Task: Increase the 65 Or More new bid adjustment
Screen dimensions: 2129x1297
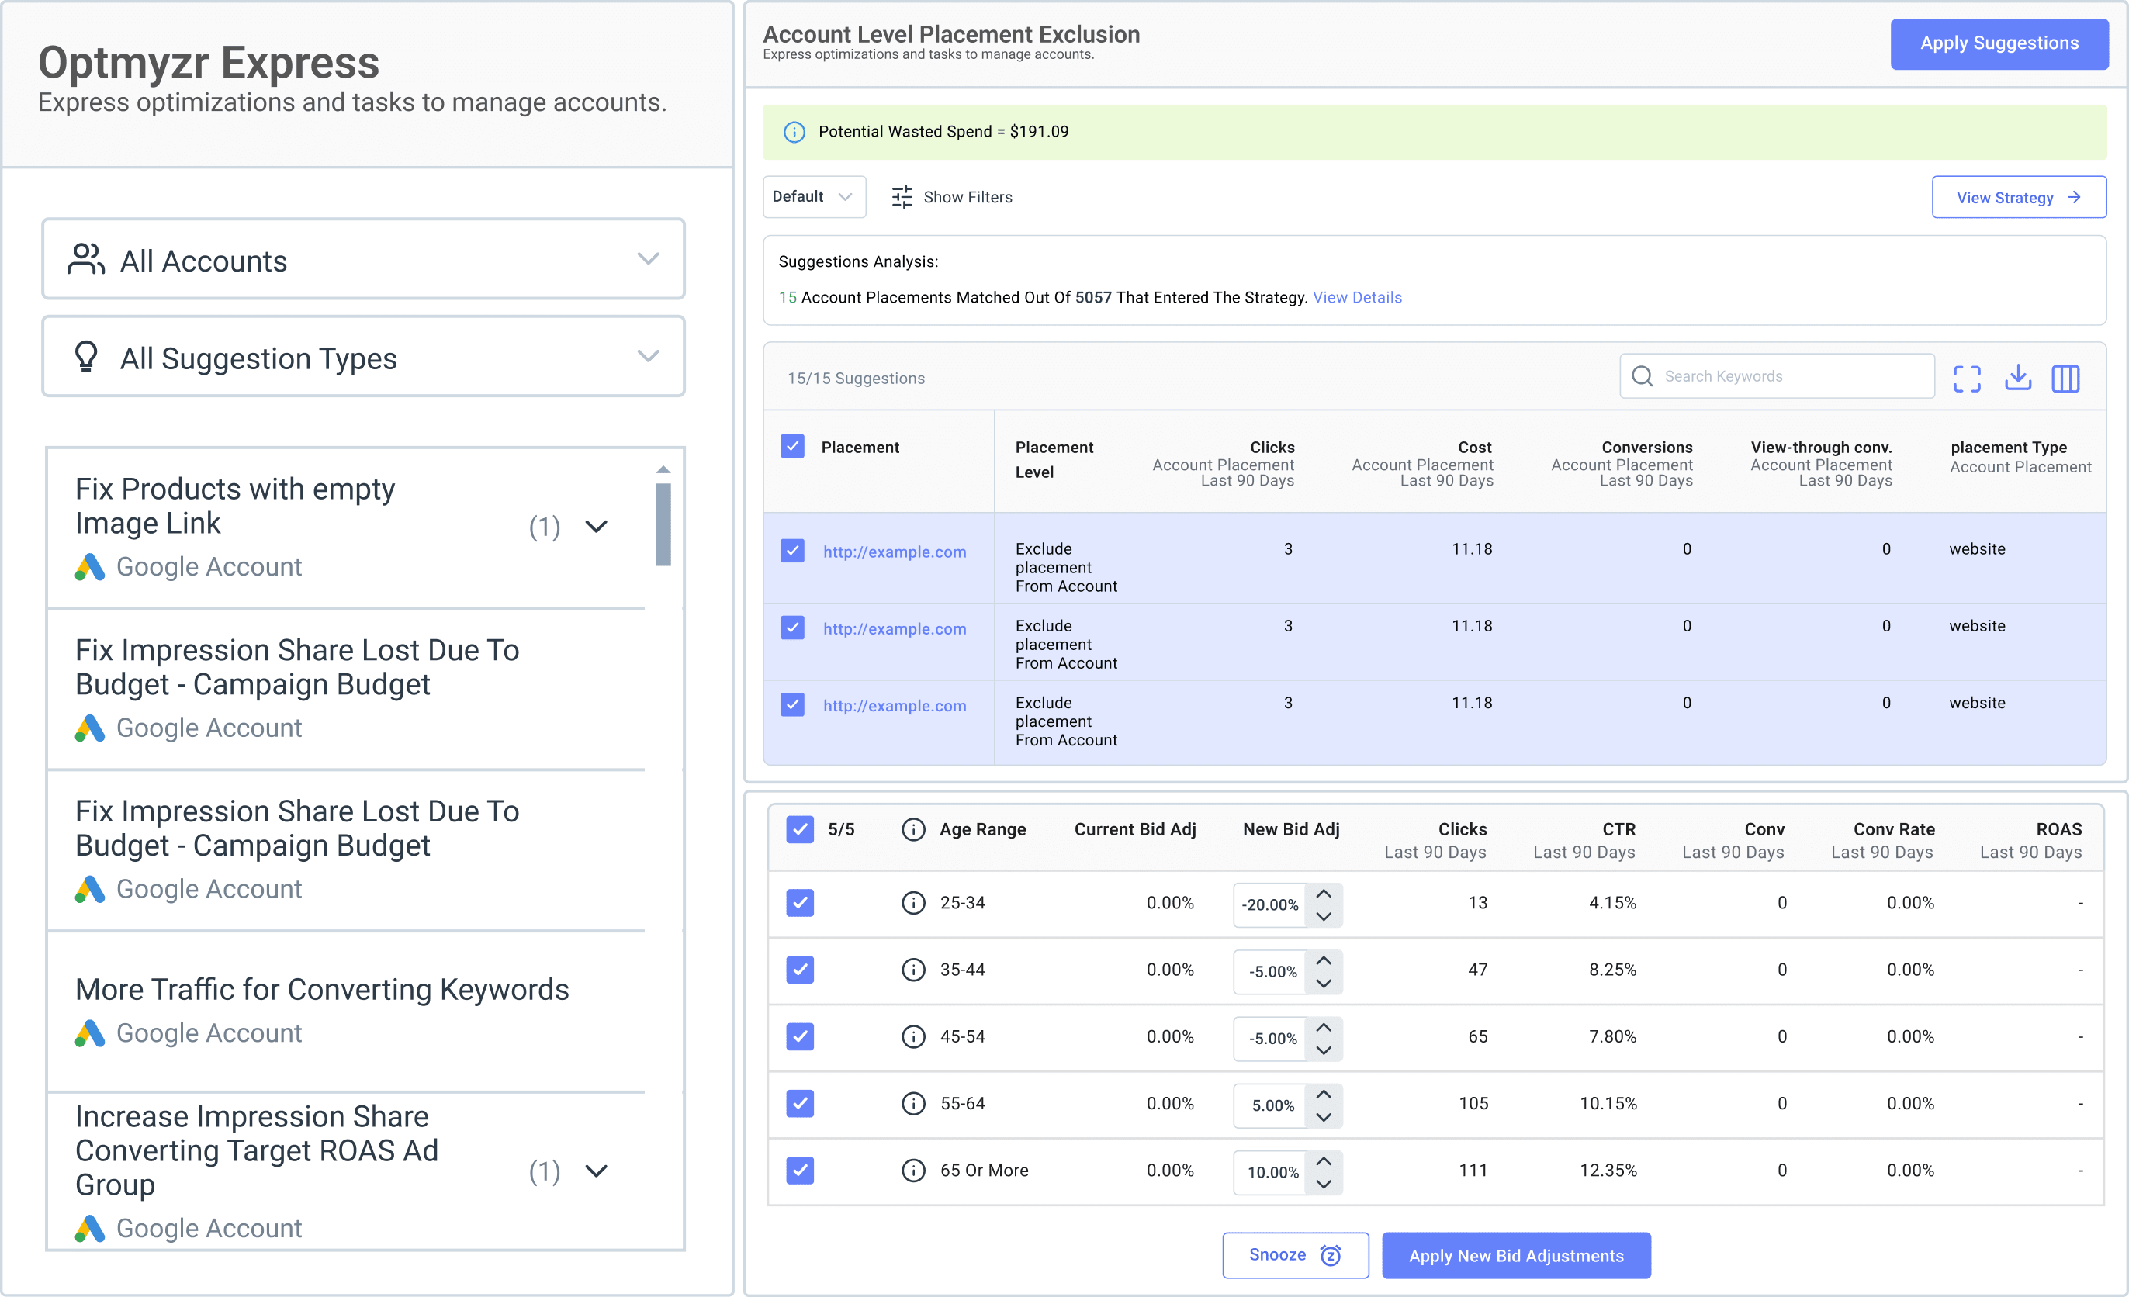Action: click(1324, 1160)
